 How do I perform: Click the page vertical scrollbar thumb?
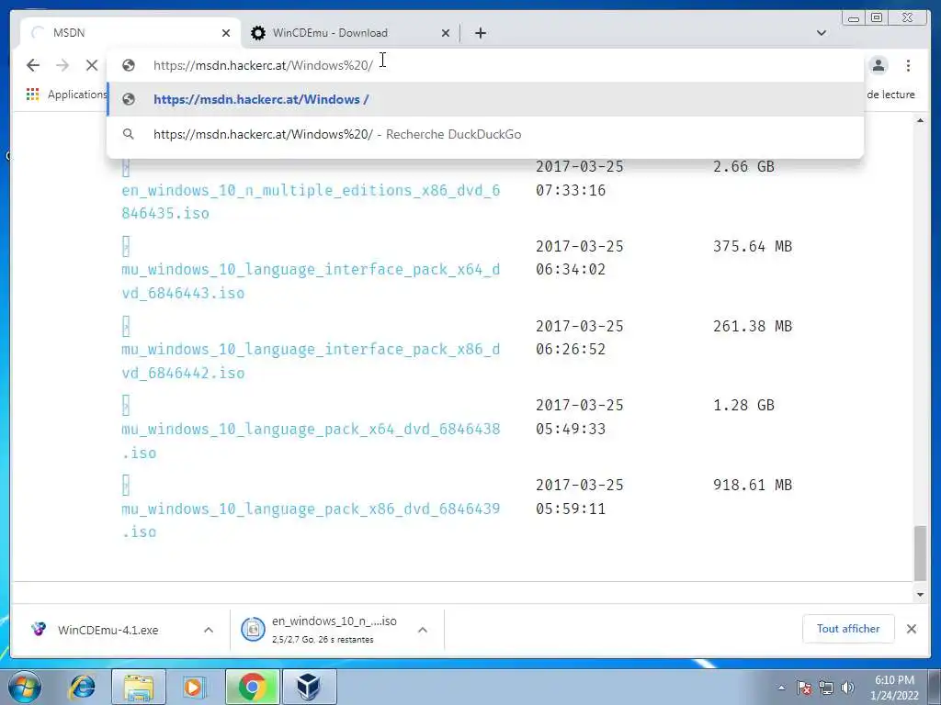click(x=920, y=554)
